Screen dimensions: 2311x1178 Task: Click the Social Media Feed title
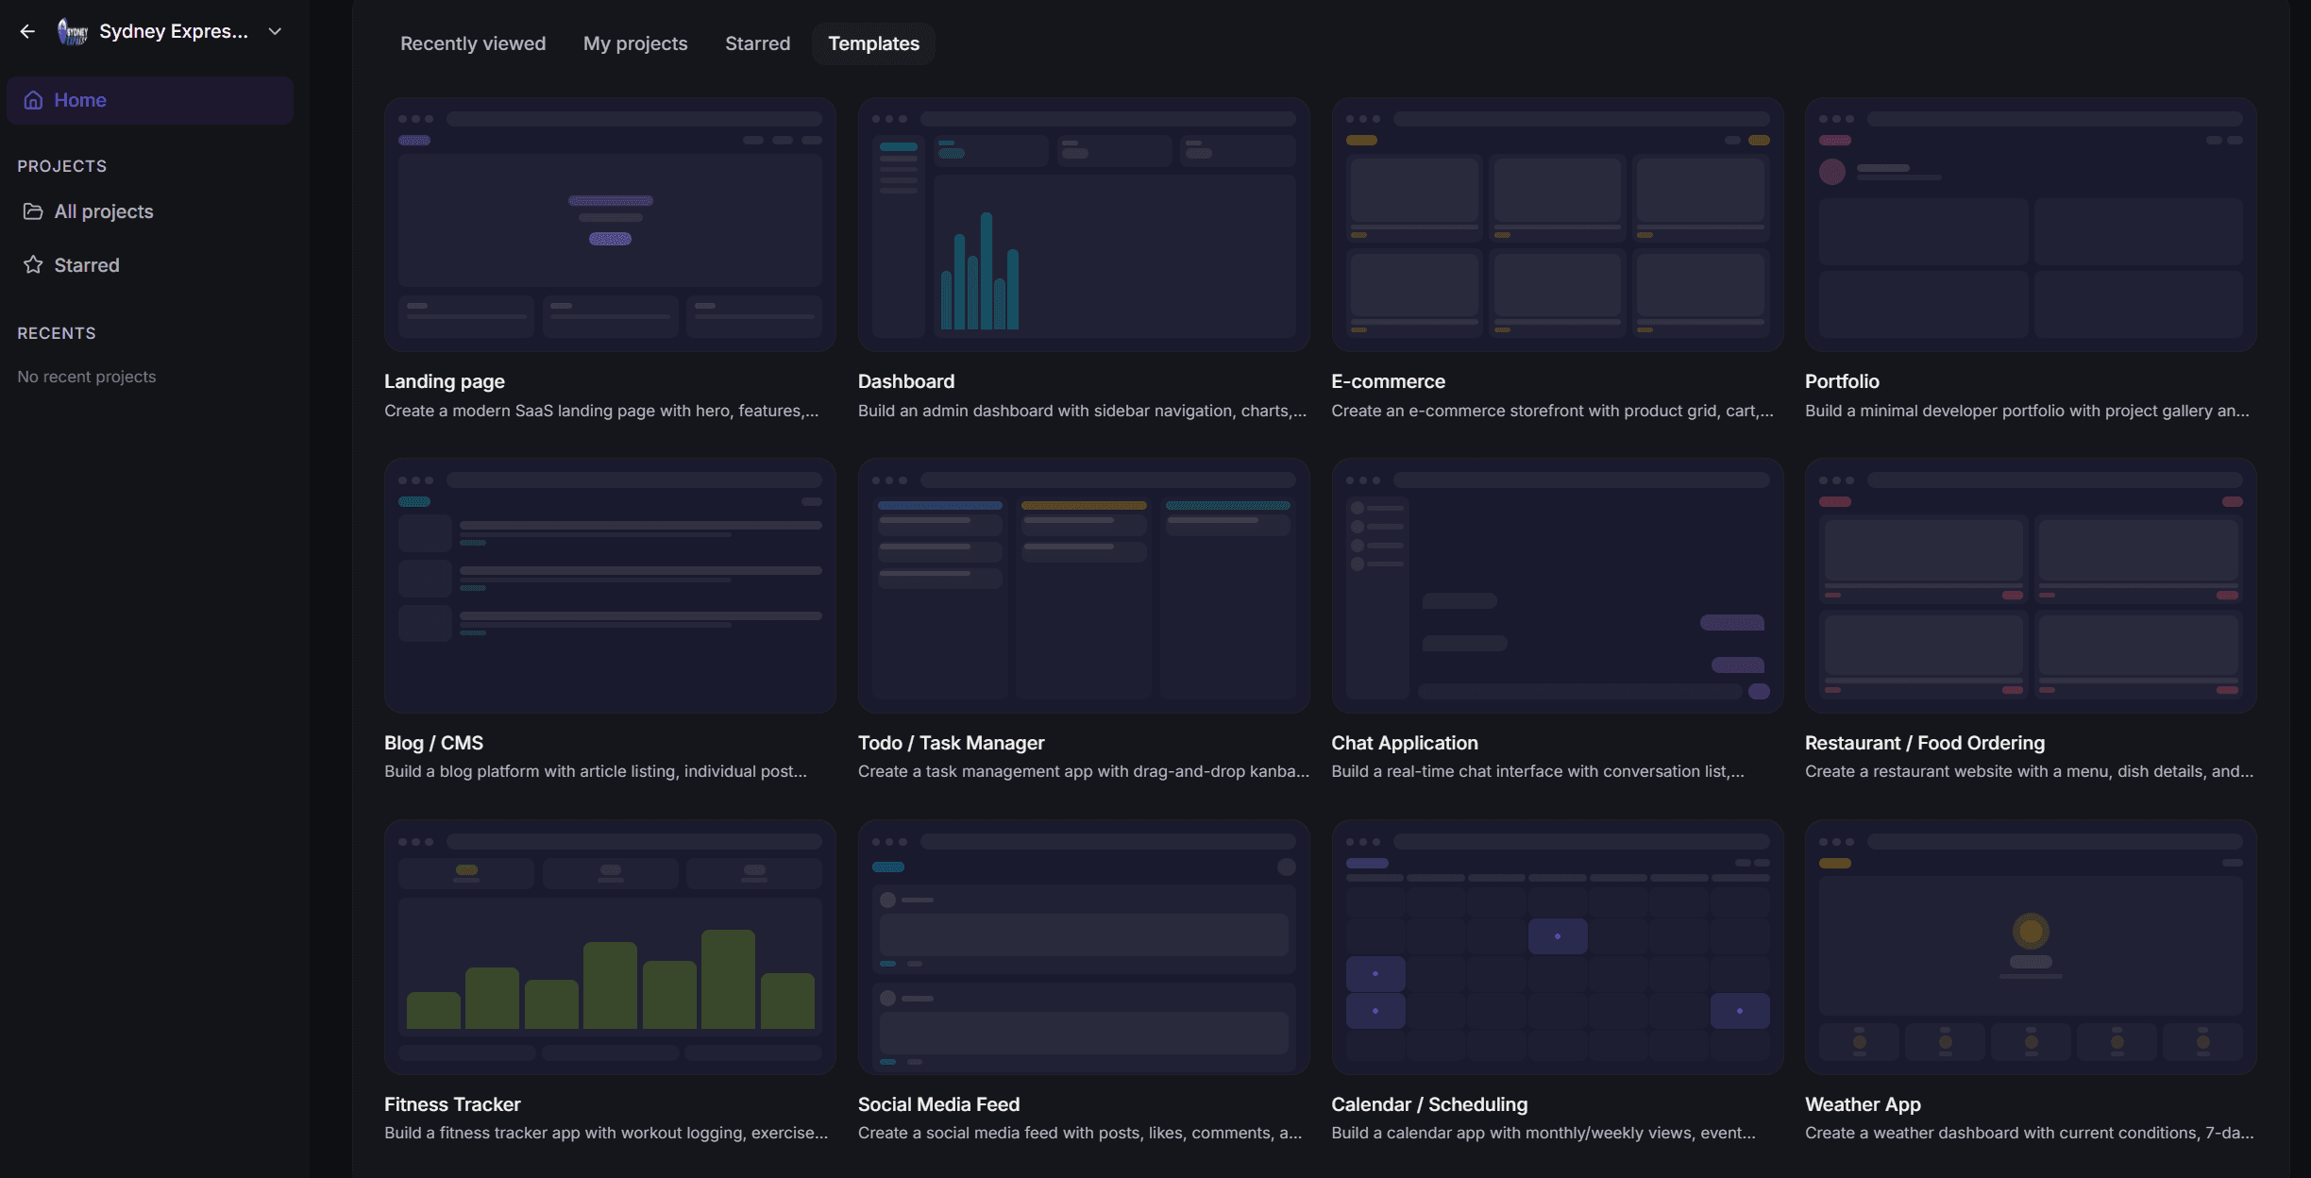tap(938, 1104)
